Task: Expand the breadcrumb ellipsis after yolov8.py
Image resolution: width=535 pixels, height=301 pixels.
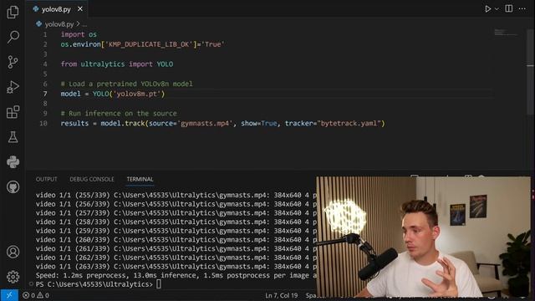Action: 84,24
